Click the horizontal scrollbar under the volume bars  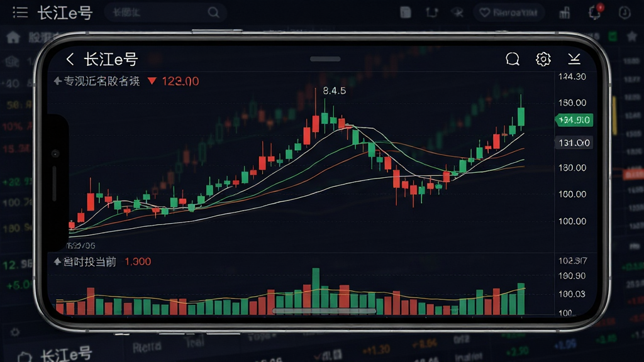[324, 311]
